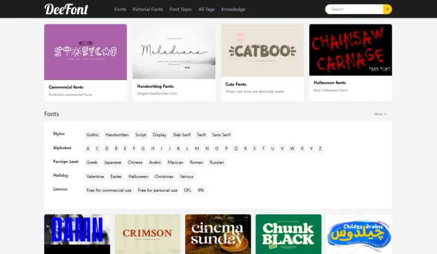Go to Font Topic page
Viewport: 437px width, 254px height.
coord(181,9)
